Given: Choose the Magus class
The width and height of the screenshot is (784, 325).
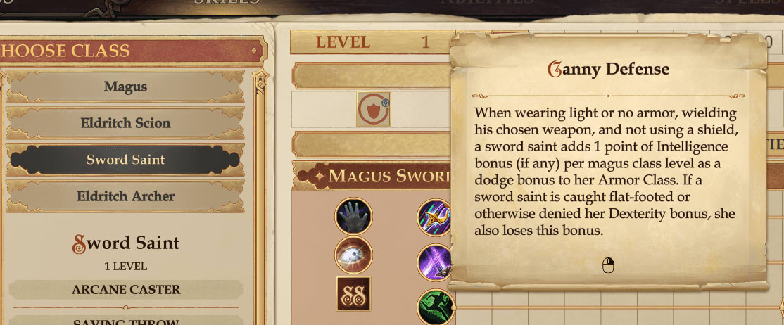Looking at the screenshot, I should (125, 87).
